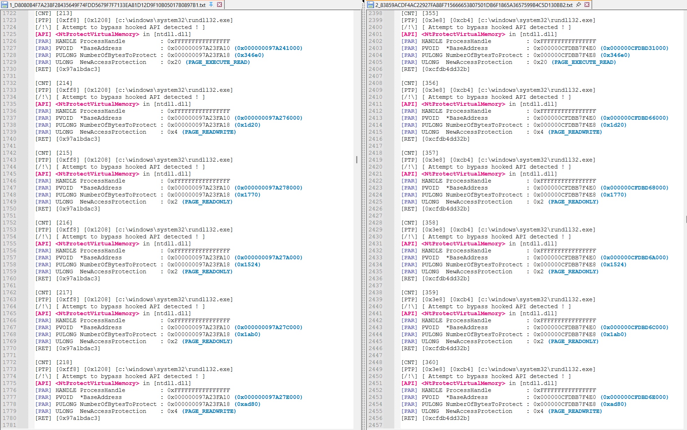Click [RET] [0xcfdb4dd32b] on line 2406
This screenshot has height=430, width=687.
coord(435,69)
